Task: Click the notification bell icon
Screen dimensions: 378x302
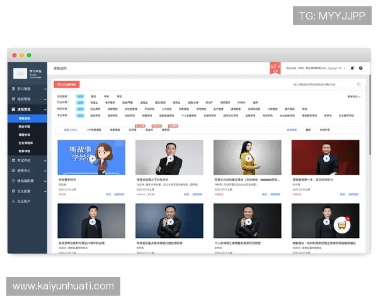Action: [352, 68]
